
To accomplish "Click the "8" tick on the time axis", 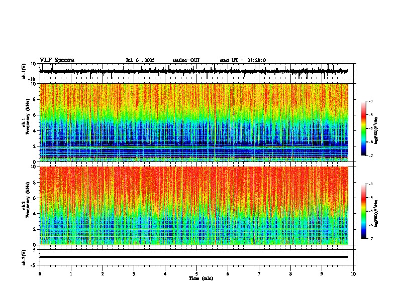I will [x=290, y=274].
